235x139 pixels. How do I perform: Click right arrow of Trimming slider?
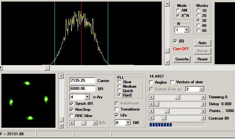point(203,97)
